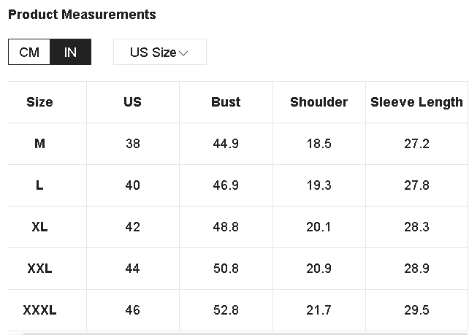Viewport: 469px width, 335px height.
Task: Click the Shoulder column header
Action: click(x=319, y=102)
